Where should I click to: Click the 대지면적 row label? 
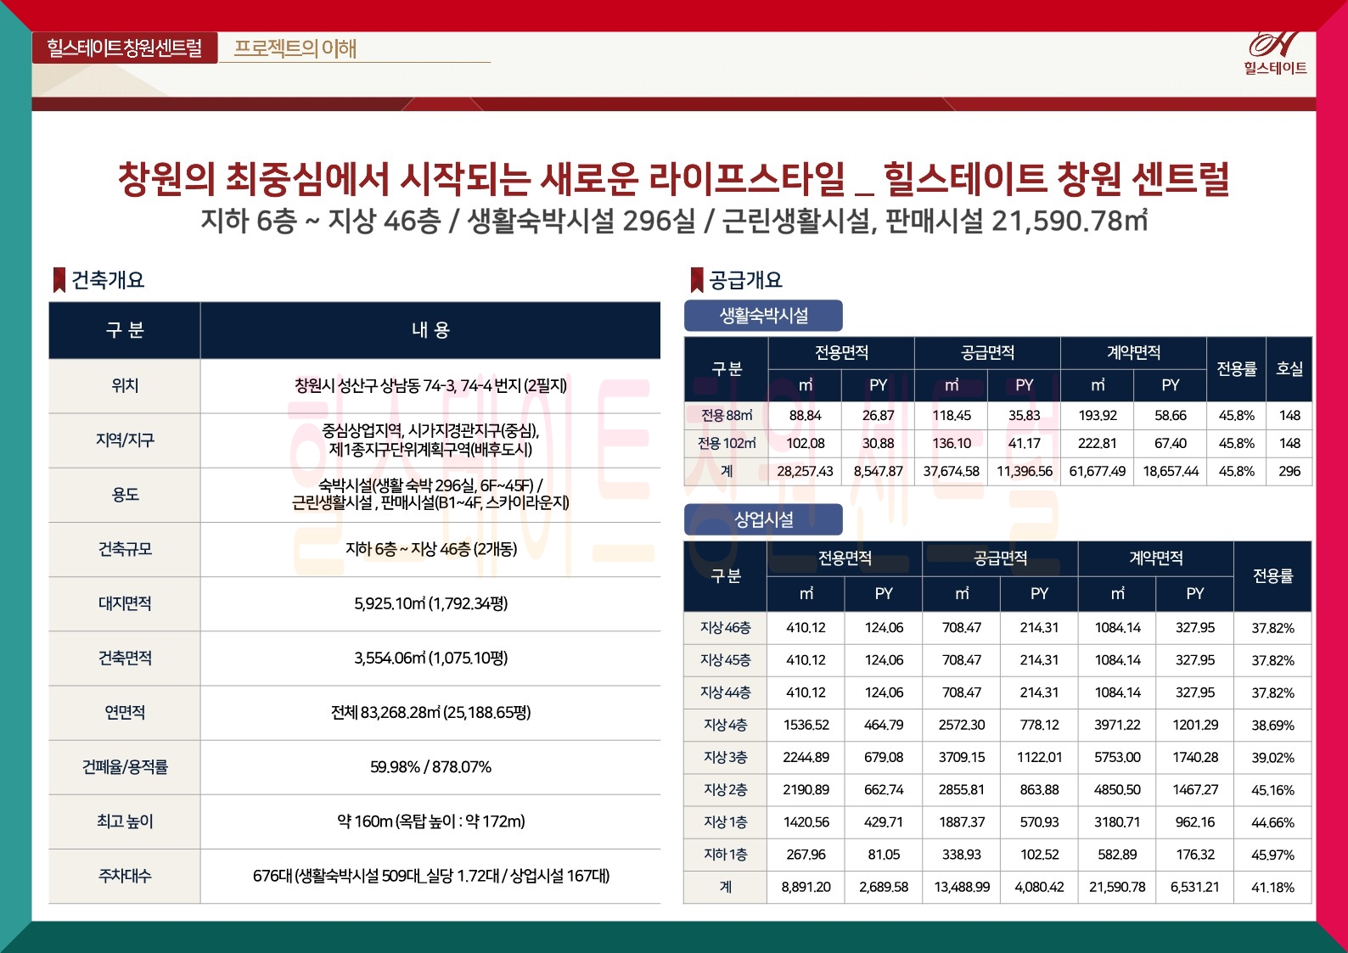[x=125, y=603]
